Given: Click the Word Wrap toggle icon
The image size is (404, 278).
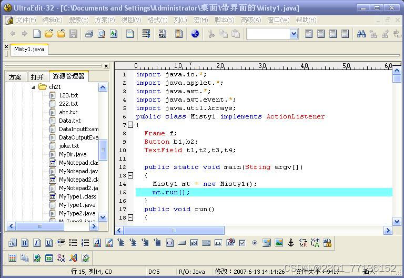Looking at the screenshot, I should click(146, 34).
